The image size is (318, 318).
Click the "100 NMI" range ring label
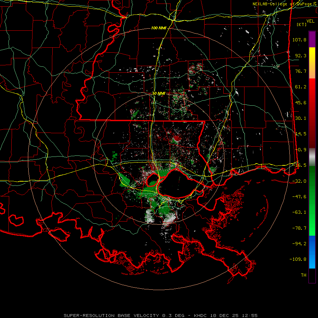click(159, 28)
